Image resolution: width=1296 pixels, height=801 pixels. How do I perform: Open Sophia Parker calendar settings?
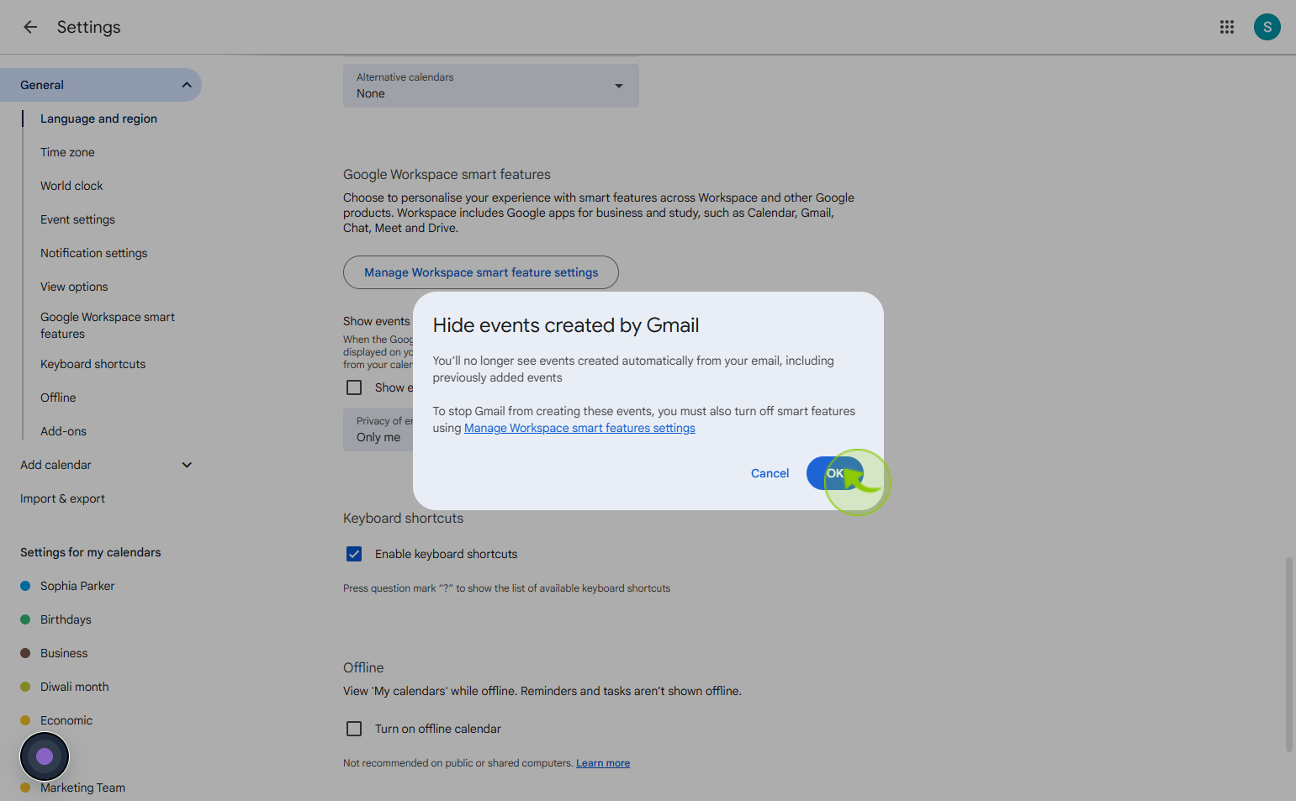[77, 586]
